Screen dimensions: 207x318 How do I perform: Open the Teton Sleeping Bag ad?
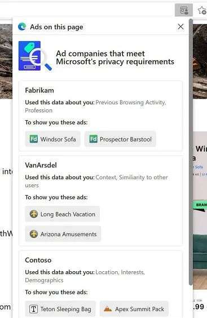[x=60, y=309]
